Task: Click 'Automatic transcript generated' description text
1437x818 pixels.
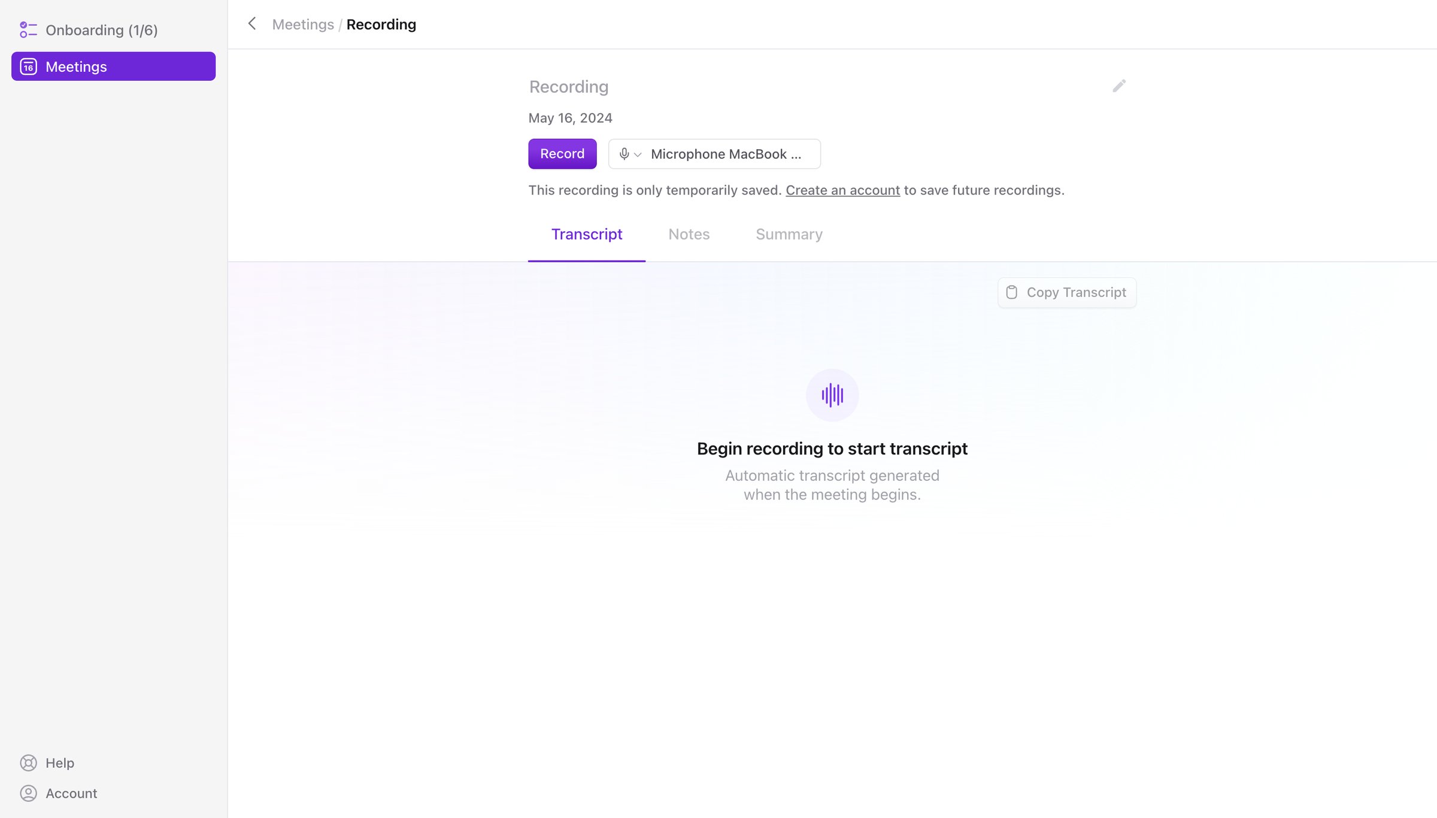Action: pos(832,485)
